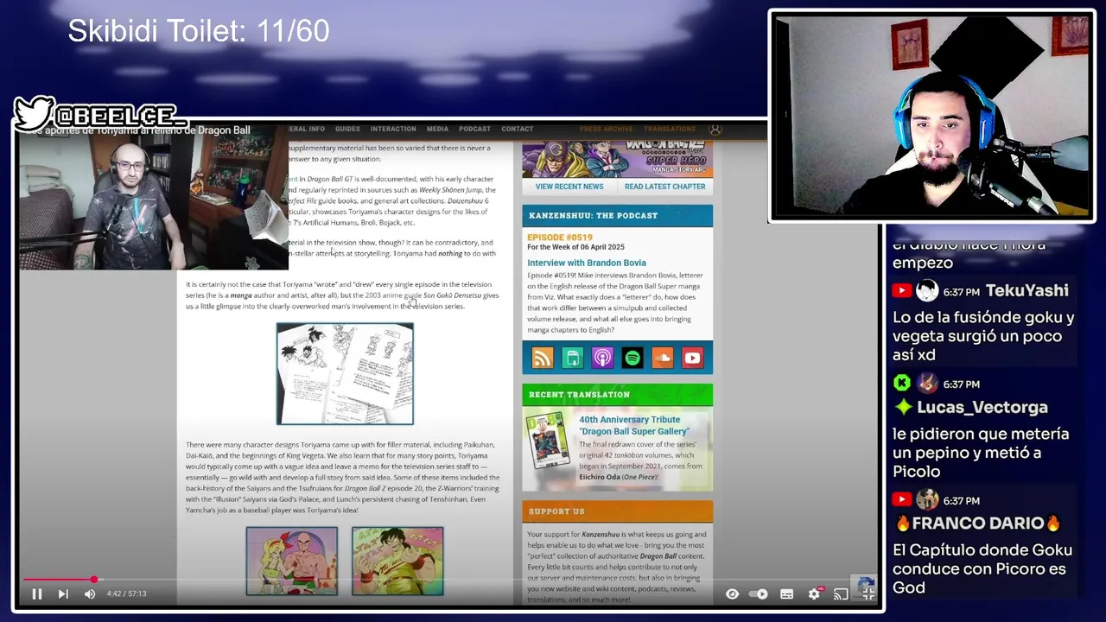The image size is (1106, 622).
Task: Open the Yamcha baseball image
Action: 397,561
